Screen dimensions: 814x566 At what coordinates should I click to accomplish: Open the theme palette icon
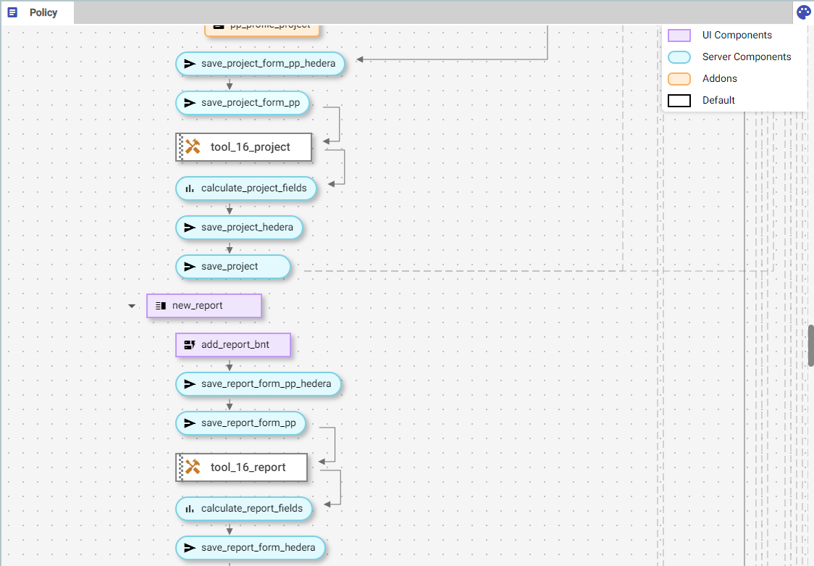[x=803, y=12]
